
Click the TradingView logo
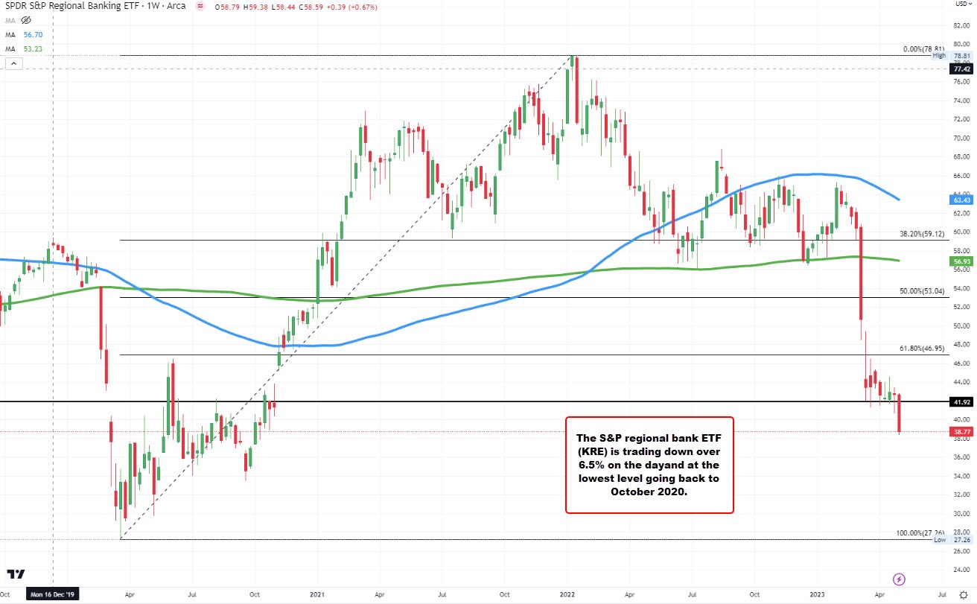tap(16, 574)
